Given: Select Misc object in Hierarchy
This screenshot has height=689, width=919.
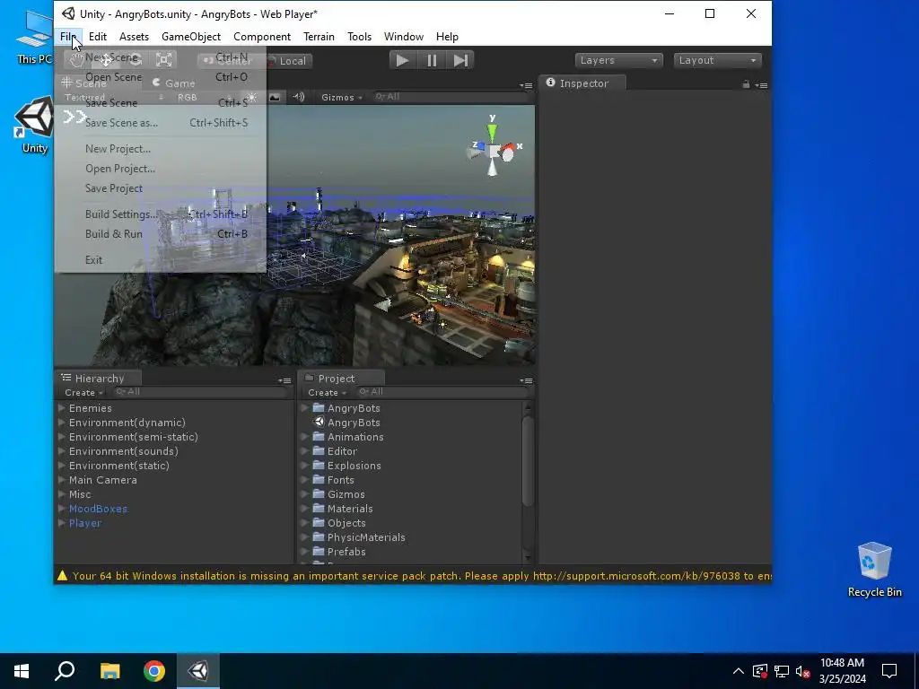Looking at the screenshot, I should point(80,494).
